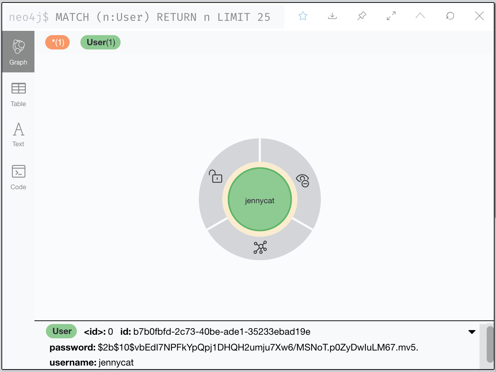Pin this result frame
The width and height of the screenshot is (496, 372).
362,16
